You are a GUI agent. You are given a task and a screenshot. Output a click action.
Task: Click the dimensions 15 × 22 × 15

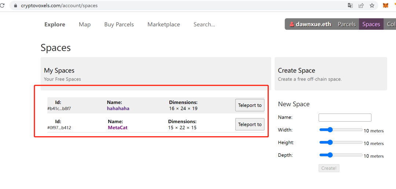coord(182,128)
